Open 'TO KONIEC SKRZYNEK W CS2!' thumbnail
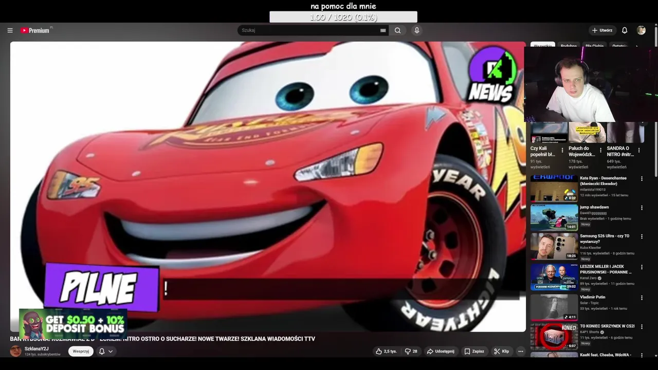The height and width of the screenshot is (370, 658). [x=554, y=336]
